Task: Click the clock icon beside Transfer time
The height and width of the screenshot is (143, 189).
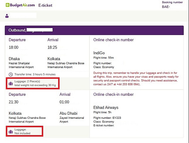Action: coord(11,74)
